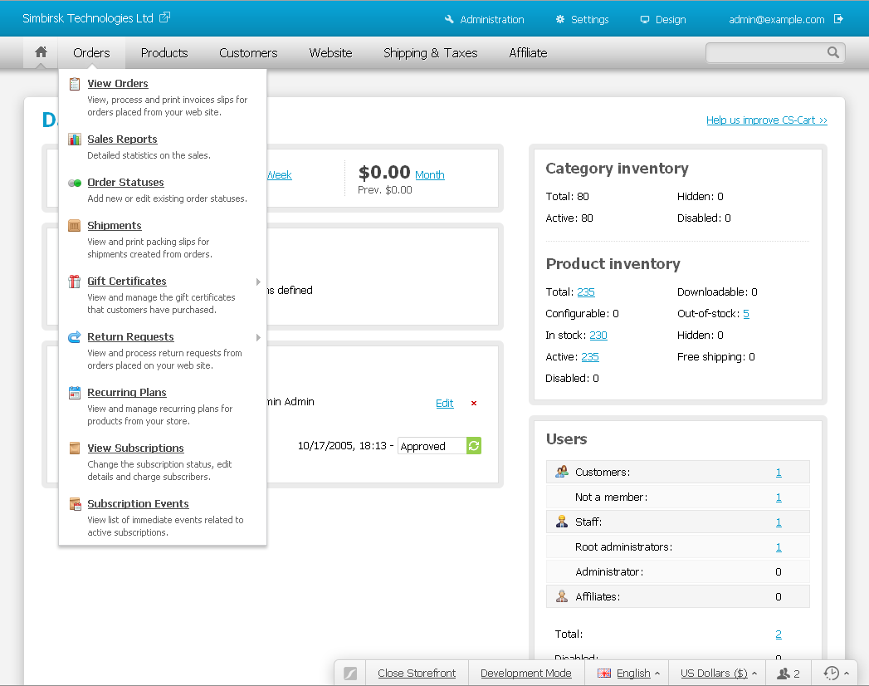Image resolution: width=869 pixels, height=686 pixels.
Task: Click the View Subscriptions icon
Action: pos(74,448)
